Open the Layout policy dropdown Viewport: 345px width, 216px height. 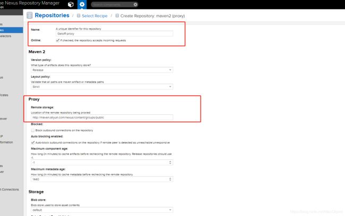[102, 87]
